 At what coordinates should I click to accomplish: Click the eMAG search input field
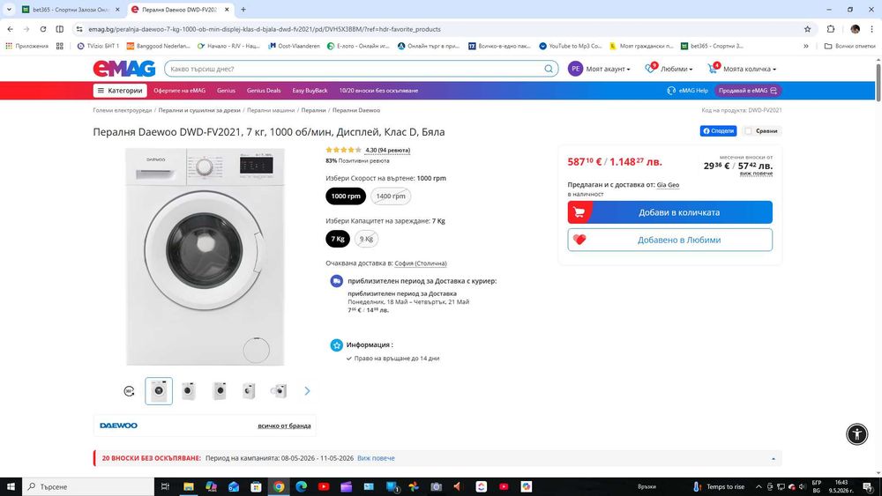coord(355,69)
